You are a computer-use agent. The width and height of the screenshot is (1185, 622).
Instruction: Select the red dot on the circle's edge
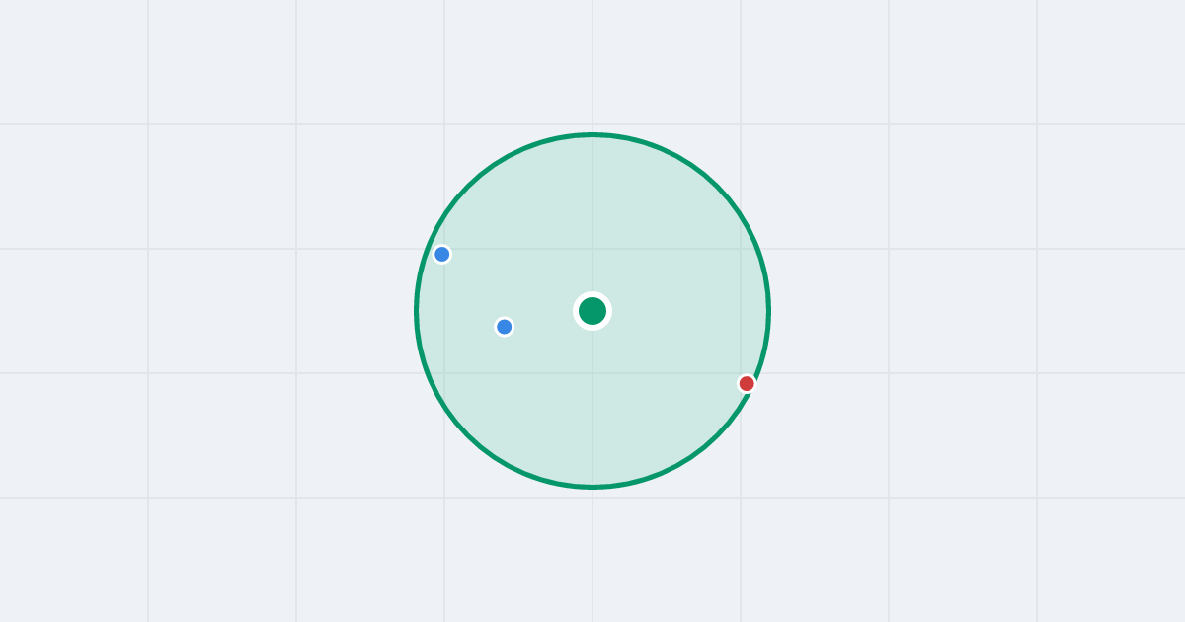pyautogui.click(x=747, y=383)
